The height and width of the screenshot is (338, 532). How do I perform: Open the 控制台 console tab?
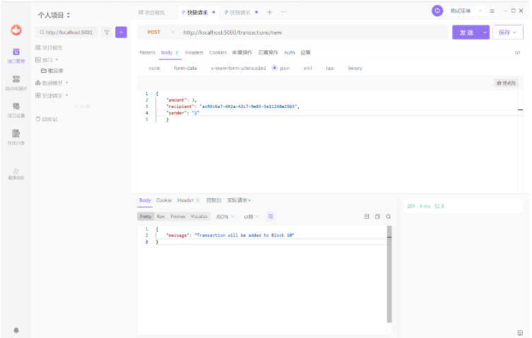[214, 200]
